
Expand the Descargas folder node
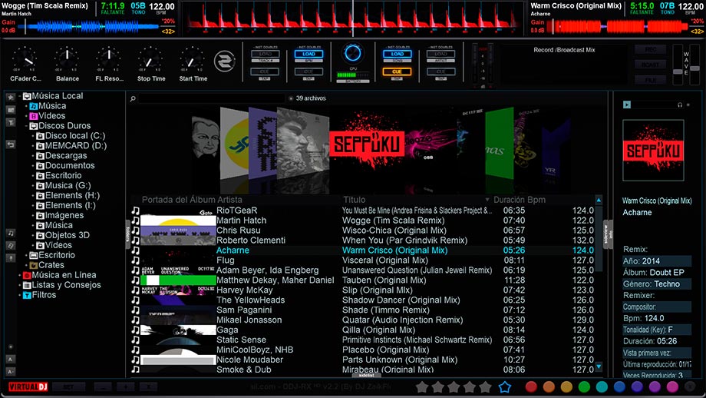[33, 156]
